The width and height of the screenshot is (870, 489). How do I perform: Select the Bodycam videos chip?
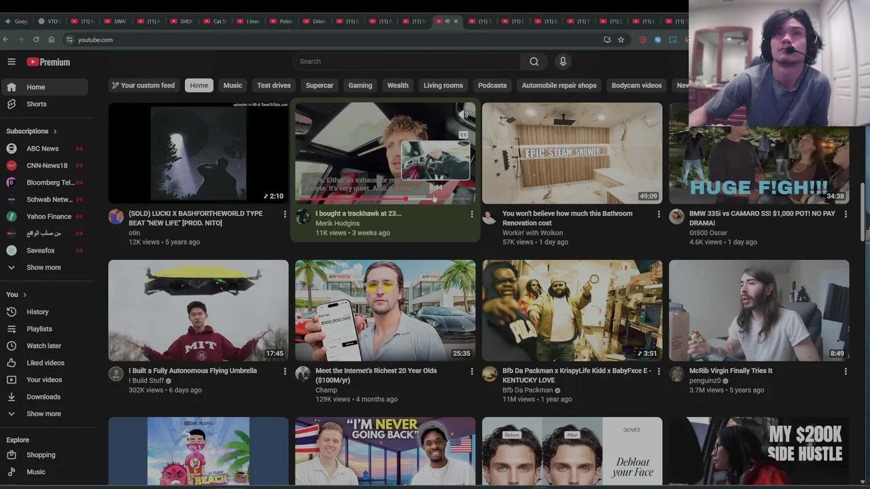pos(636,86)
